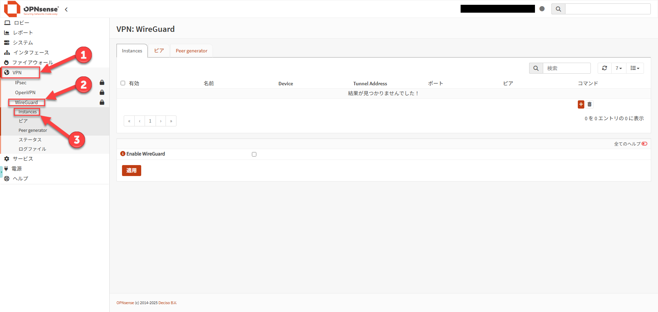Switch to the Peer generator tab
This screenshot has height=312, width=658.
click(x=191, y=51)
